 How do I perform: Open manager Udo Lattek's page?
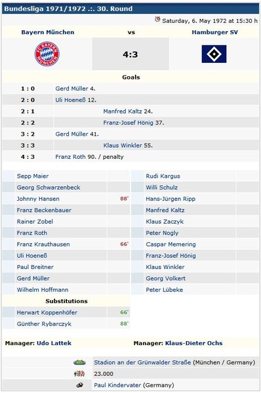pos(54,343)
